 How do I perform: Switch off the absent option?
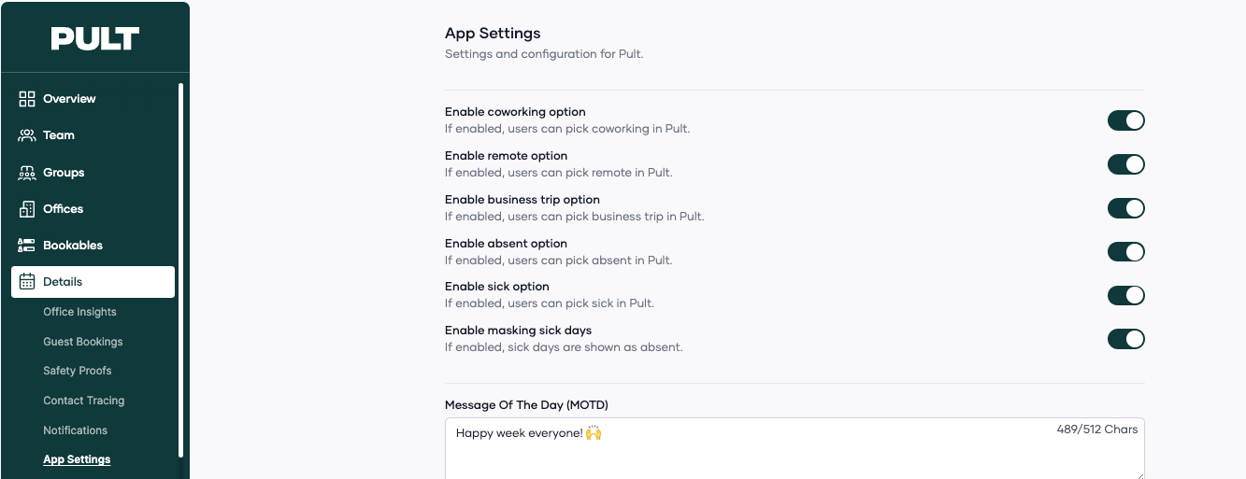1125,252
